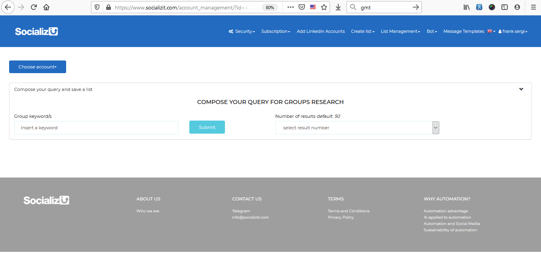
Task: Click the site security padlock icon
Action: coord(108,7)
